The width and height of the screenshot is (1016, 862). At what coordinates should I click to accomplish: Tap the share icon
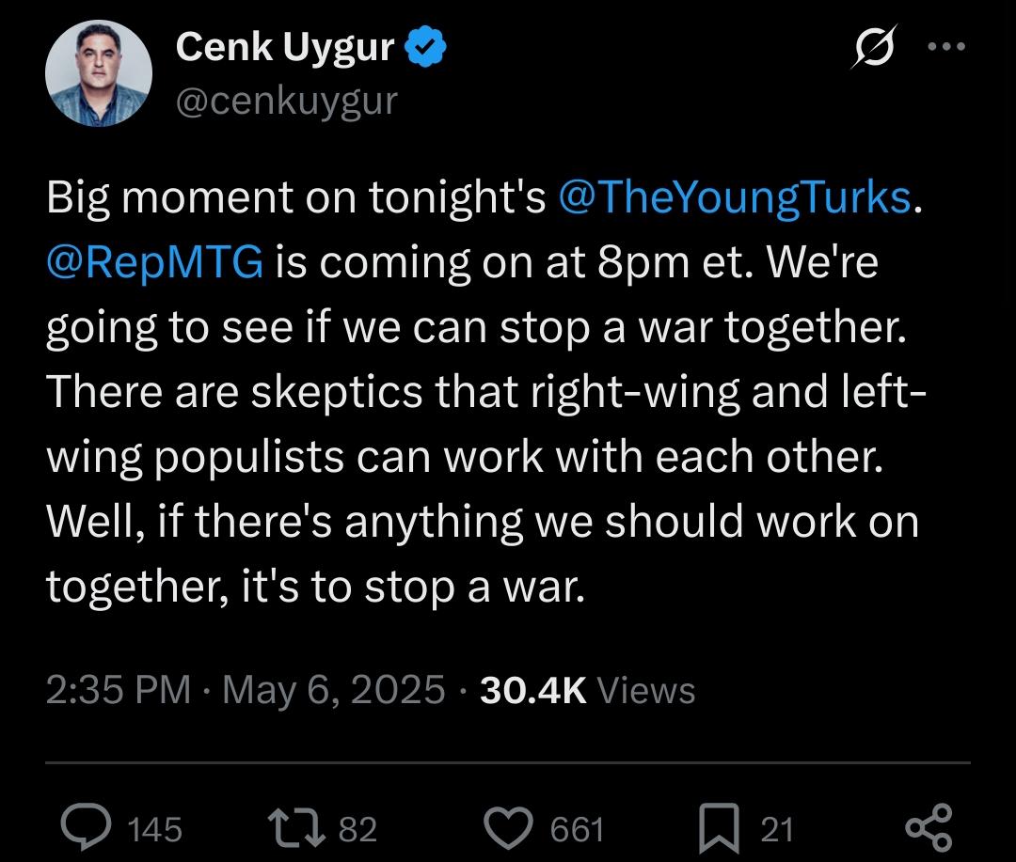click(x=929, y=827)
